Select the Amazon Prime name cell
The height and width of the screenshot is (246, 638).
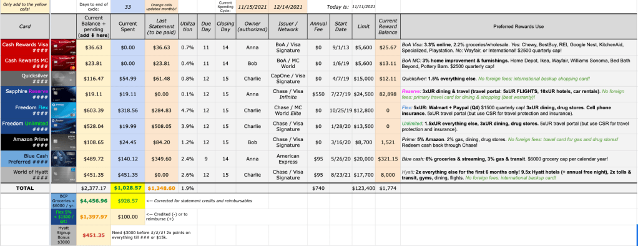pos(24,142)
